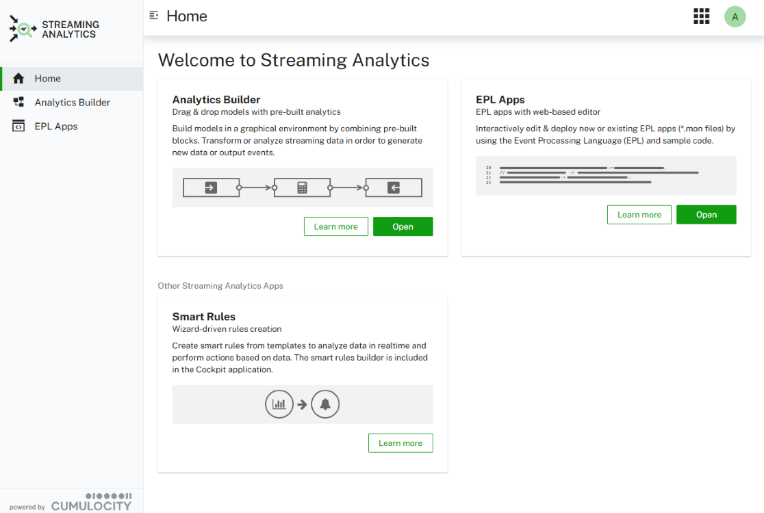The image size is (764, 513).
Task: Learn more about Smart Rules
Action: [x=400, y=443]
